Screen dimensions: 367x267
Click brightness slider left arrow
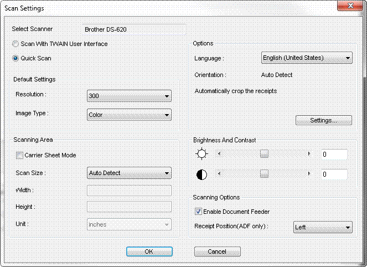220,153
